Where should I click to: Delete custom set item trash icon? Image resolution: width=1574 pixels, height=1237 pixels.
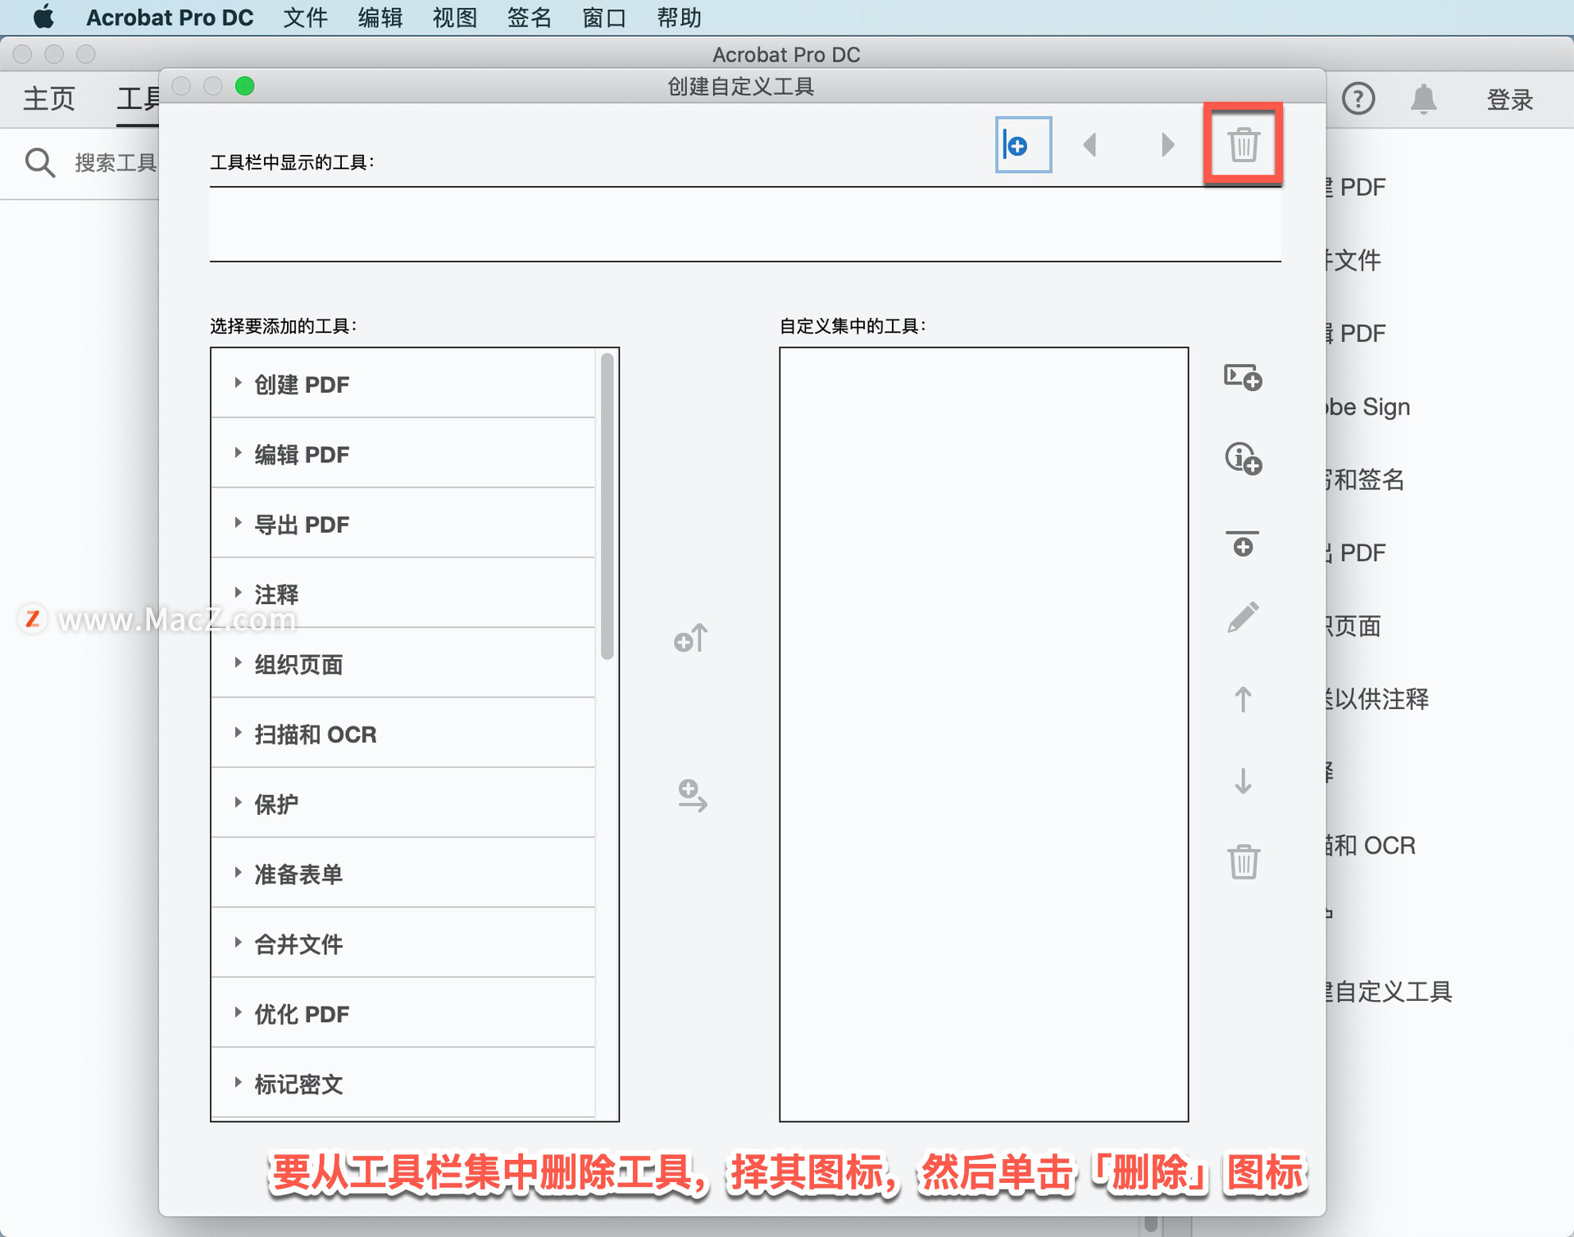click(1243, 862)
